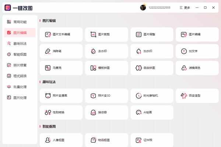Open the 证件照 ID photo tool
The image size is (221, 147).
tap(152, 140)
